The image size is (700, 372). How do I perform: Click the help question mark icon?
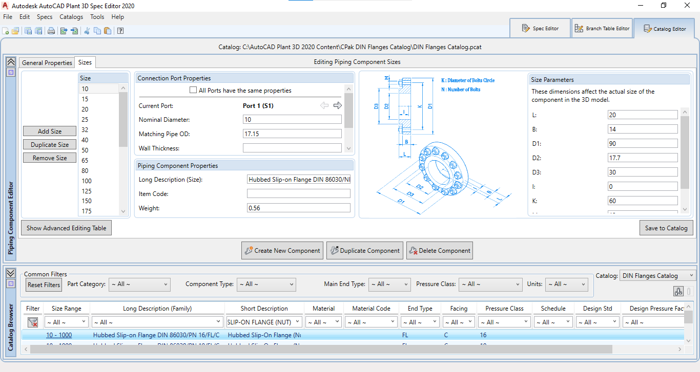point(120,31)
